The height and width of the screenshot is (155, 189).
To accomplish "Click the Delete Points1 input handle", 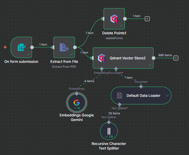I will 103,19.
